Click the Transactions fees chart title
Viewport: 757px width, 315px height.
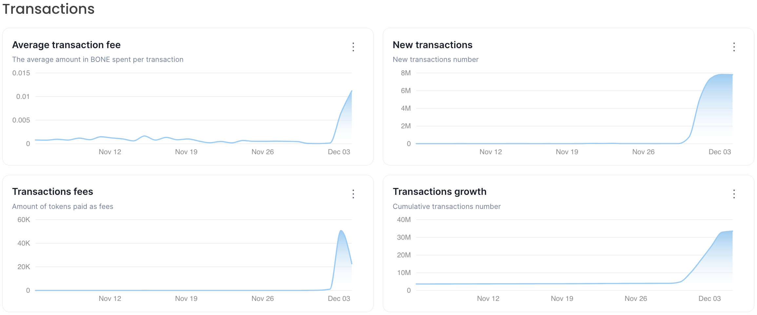click(52, 192)
